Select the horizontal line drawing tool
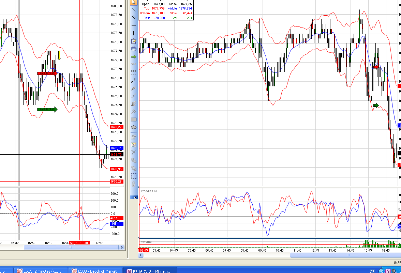The height and width of the screenshot is (273, 401). (x=134, y=25)
